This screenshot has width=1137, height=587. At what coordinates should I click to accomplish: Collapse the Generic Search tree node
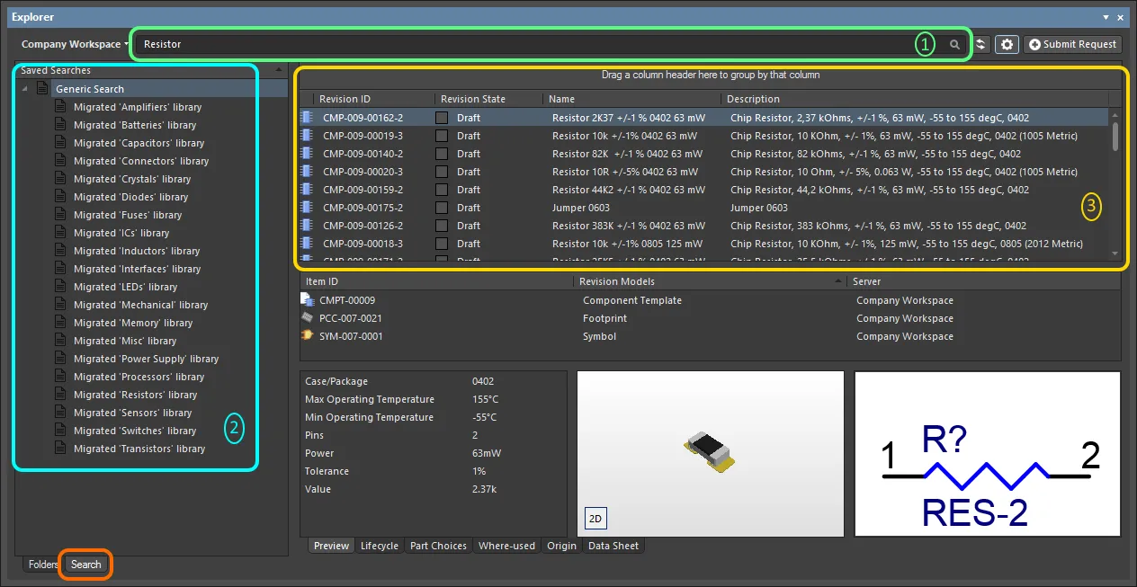point(25,89)
